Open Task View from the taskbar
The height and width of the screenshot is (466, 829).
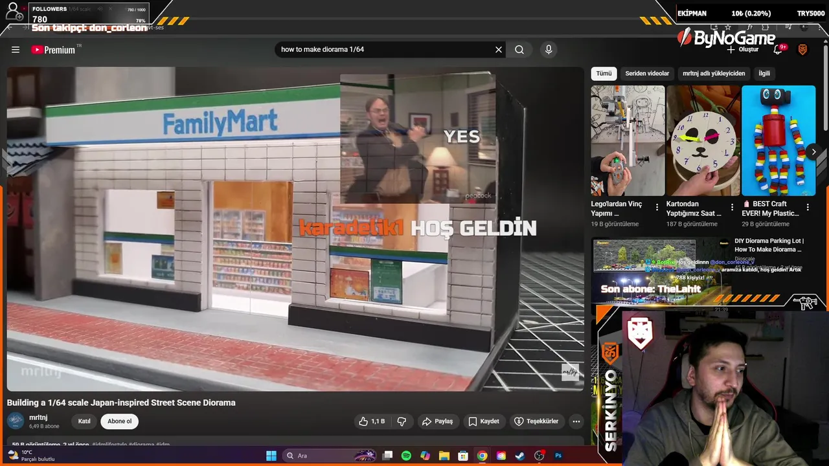point(387,456)
